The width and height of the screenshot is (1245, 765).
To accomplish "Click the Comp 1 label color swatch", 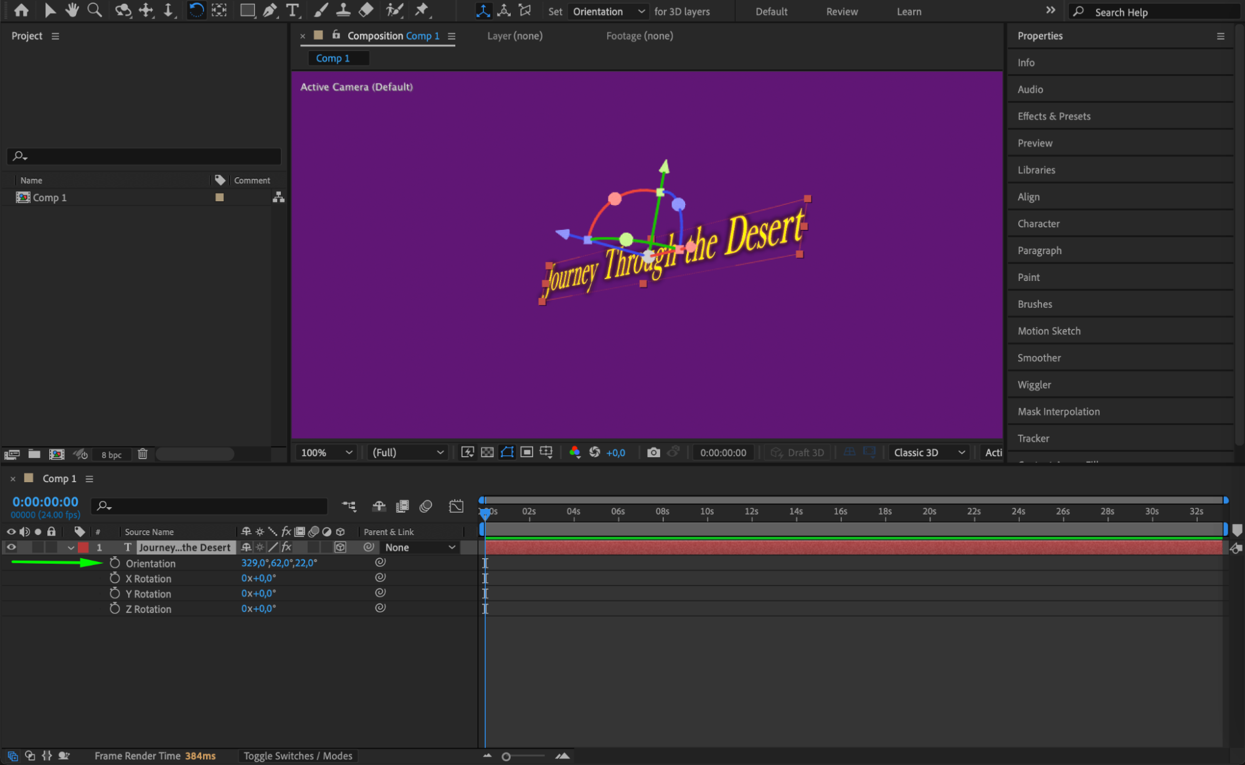I will (219, 197).
